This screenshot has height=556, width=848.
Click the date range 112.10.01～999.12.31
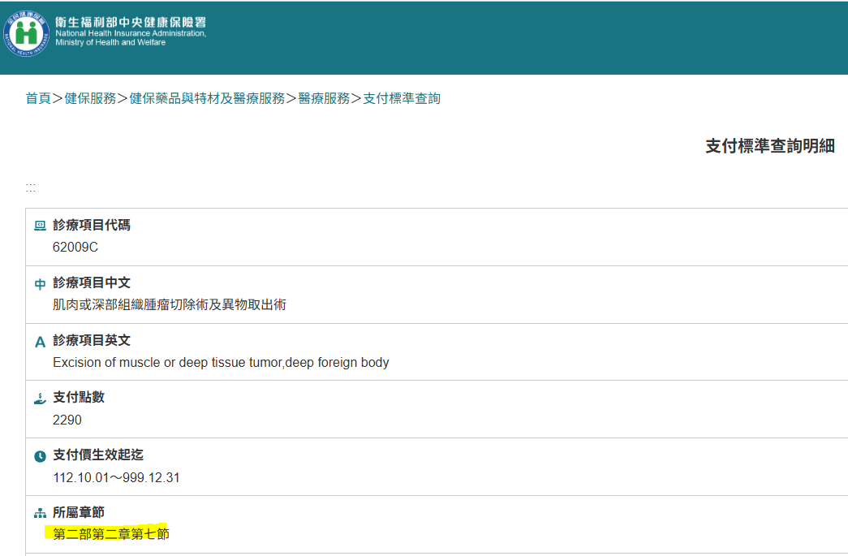tap(116, 477)
